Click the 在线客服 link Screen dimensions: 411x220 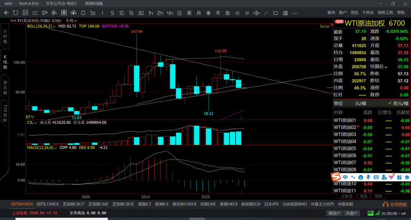(x=399, y=204)
